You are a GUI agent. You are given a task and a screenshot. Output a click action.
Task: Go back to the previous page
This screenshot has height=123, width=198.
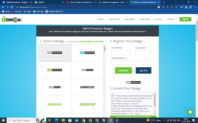click(3, 7)
